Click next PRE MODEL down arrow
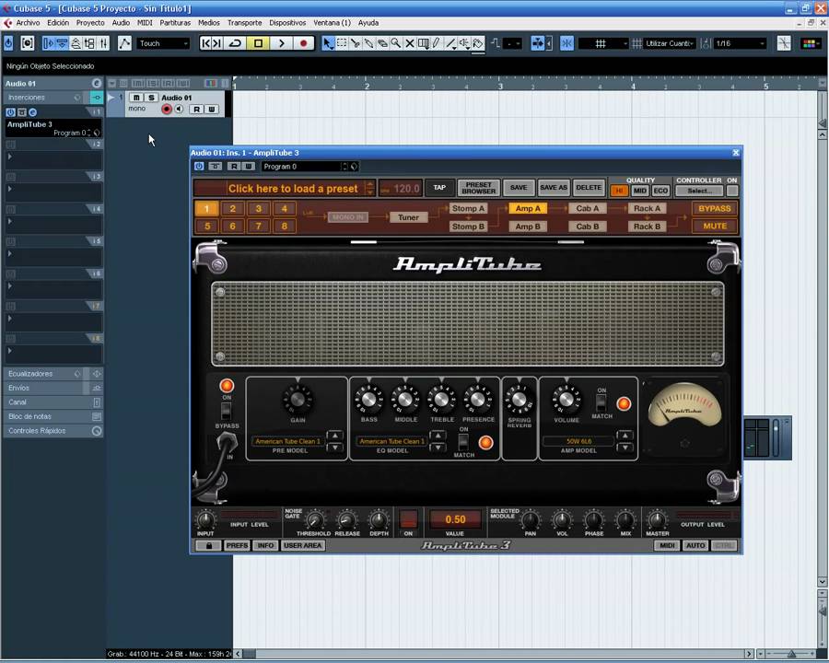The image size is (829, 663). click(334, 448)
